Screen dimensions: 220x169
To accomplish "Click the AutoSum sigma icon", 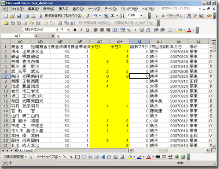I will coord(113,16).
